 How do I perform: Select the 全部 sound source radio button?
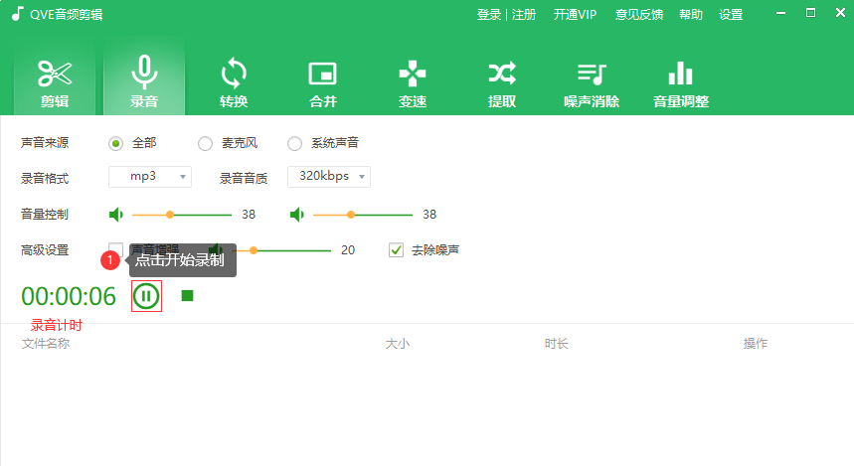pos(116,143)
